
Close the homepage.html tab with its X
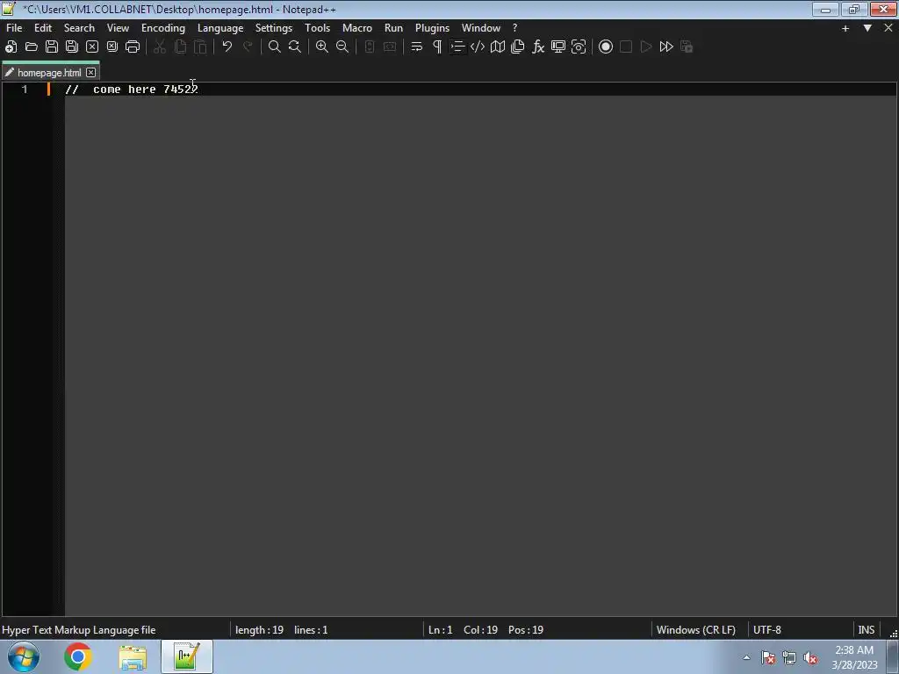[90, 73]
